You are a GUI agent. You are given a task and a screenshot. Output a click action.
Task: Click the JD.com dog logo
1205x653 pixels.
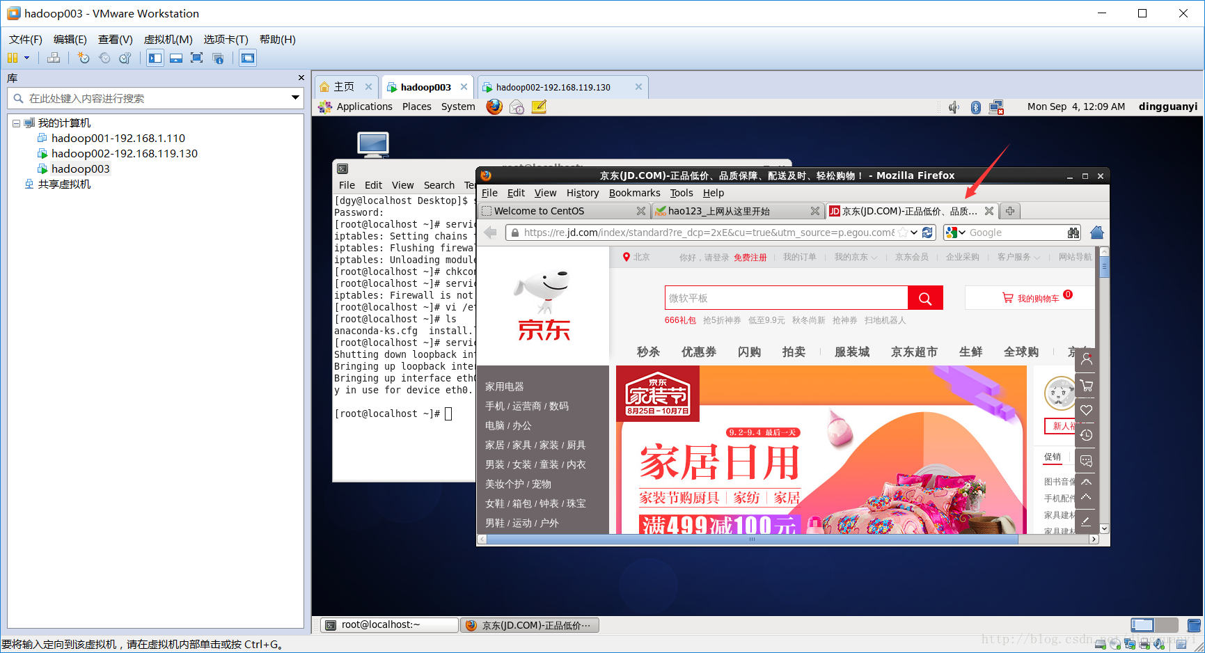click(544, 305)
